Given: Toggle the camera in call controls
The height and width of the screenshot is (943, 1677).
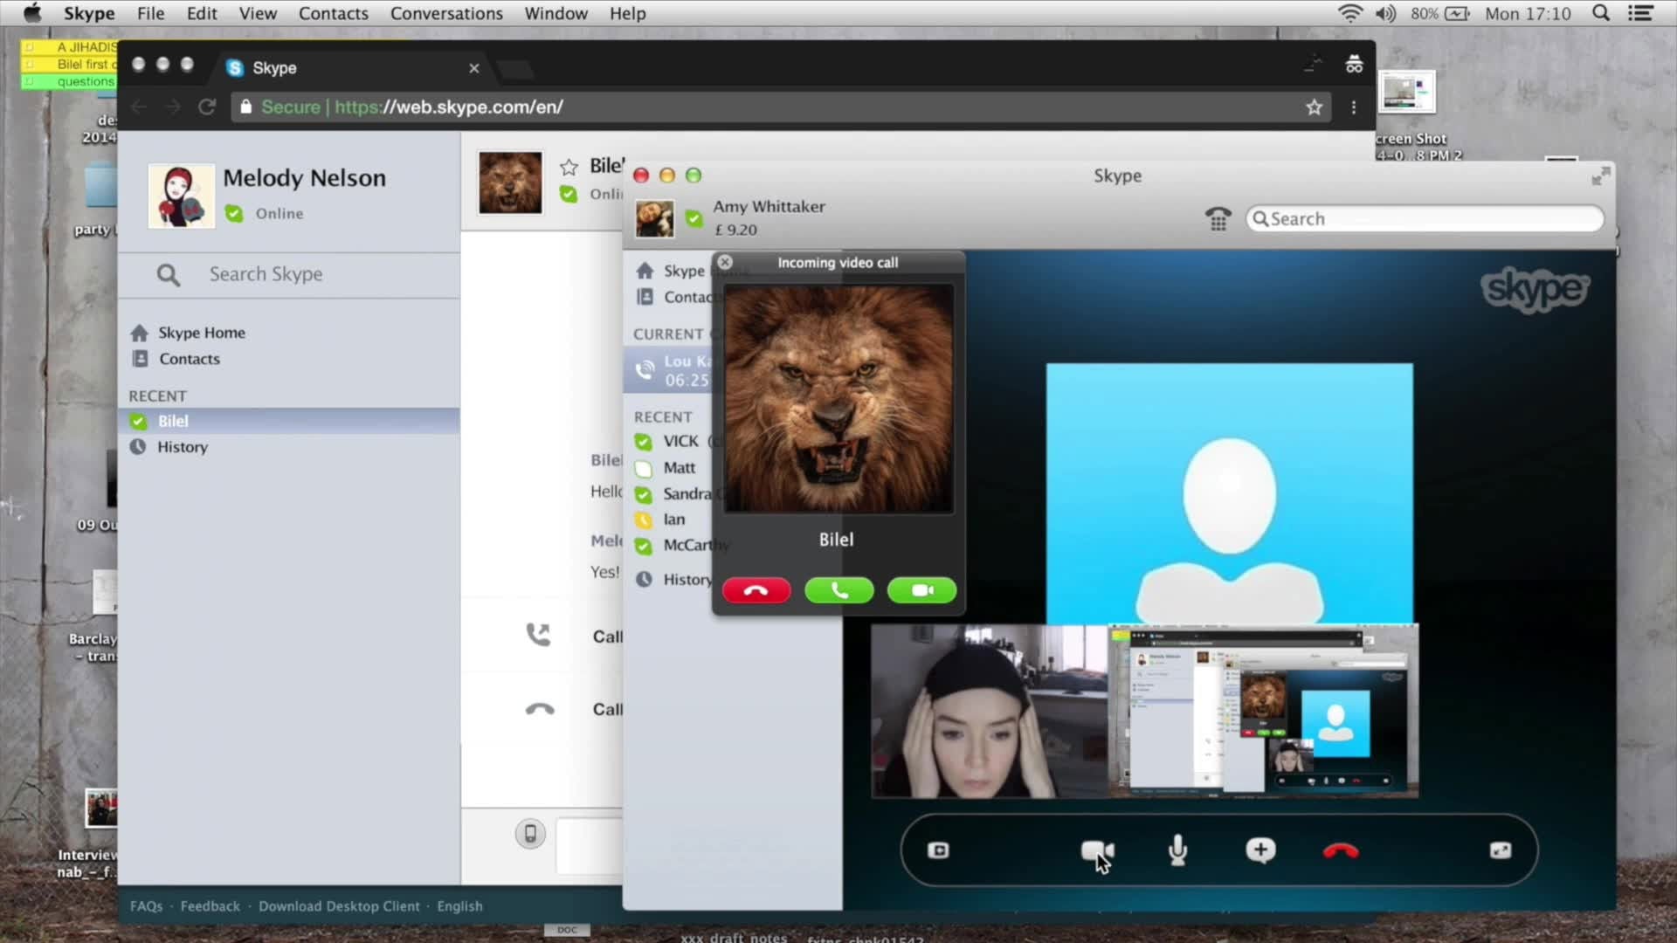Looking at the screenshot, I should click(x=1097, y=850).
